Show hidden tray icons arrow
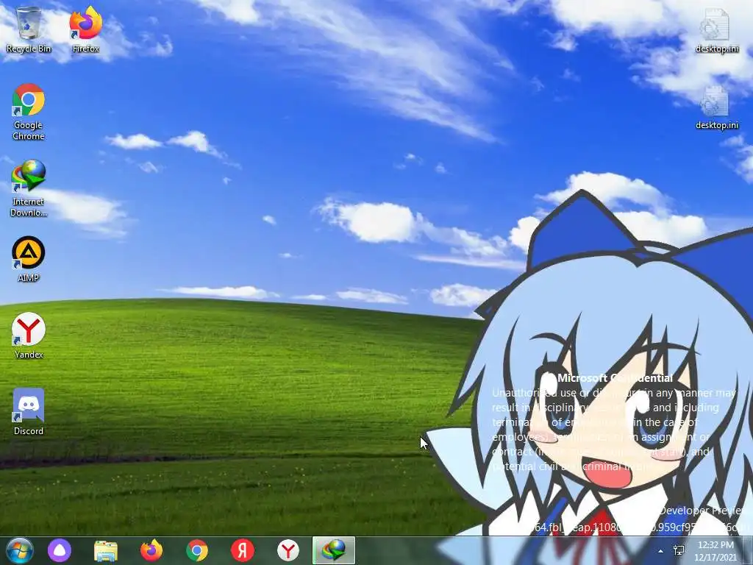Screen dimensions: 753x565 coord(661,551)
